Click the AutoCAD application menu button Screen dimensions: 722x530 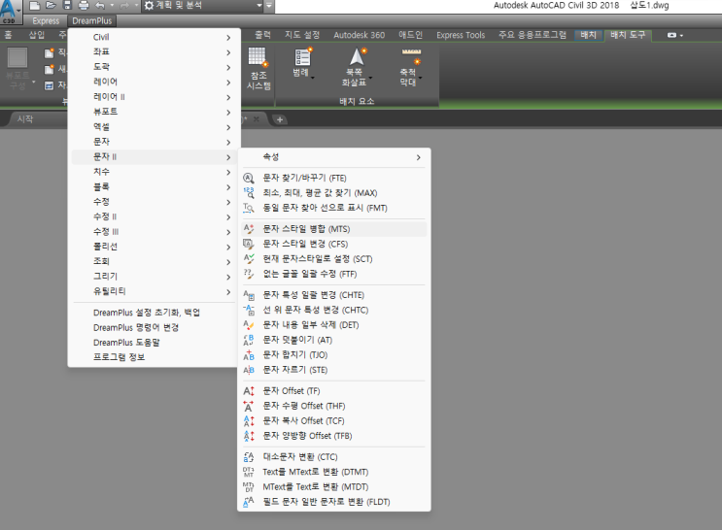tap(9, 11)
